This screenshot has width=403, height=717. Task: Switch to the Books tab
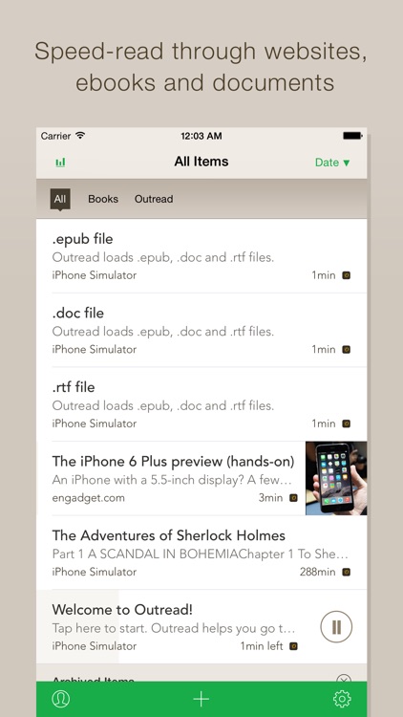pos(103,199)
